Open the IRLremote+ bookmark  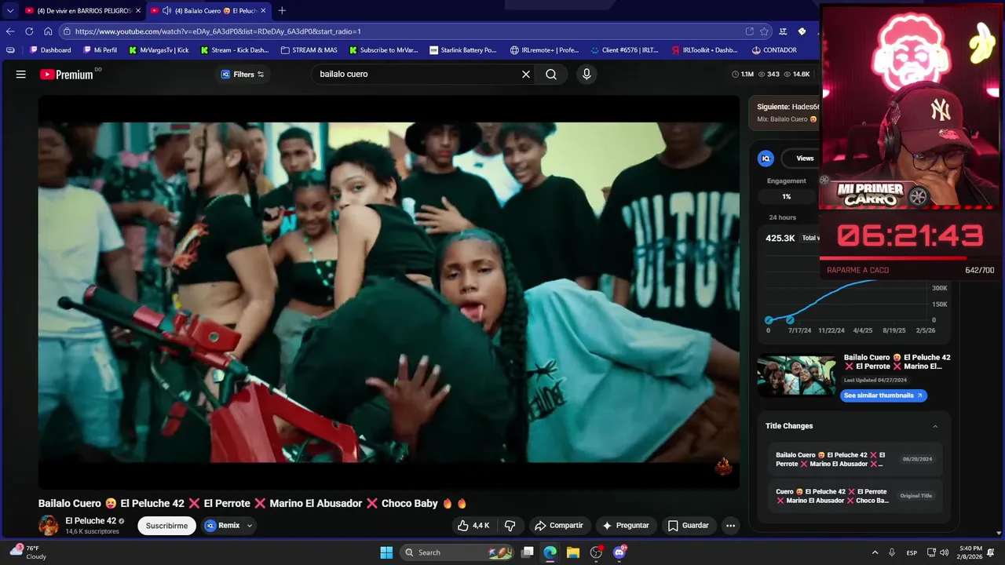544,50
